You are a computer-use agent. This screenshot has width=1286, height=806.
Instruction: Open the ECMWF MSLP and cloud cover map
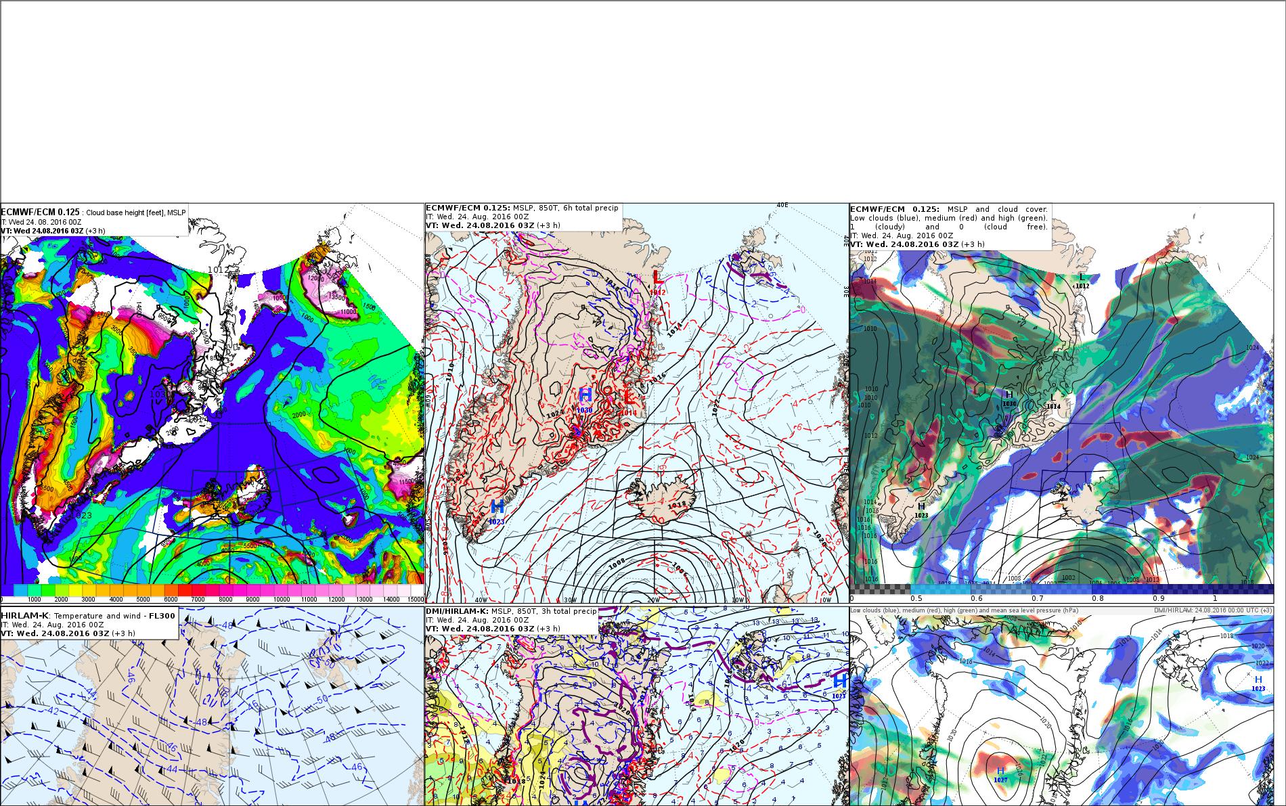pos(1061,403)
